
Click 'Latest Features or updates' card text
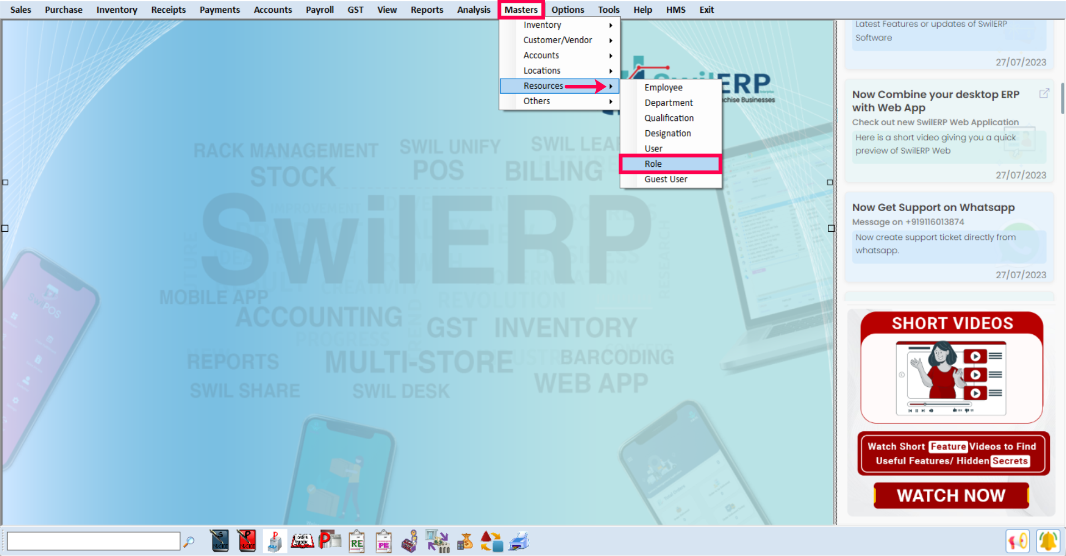click(931, 30)
